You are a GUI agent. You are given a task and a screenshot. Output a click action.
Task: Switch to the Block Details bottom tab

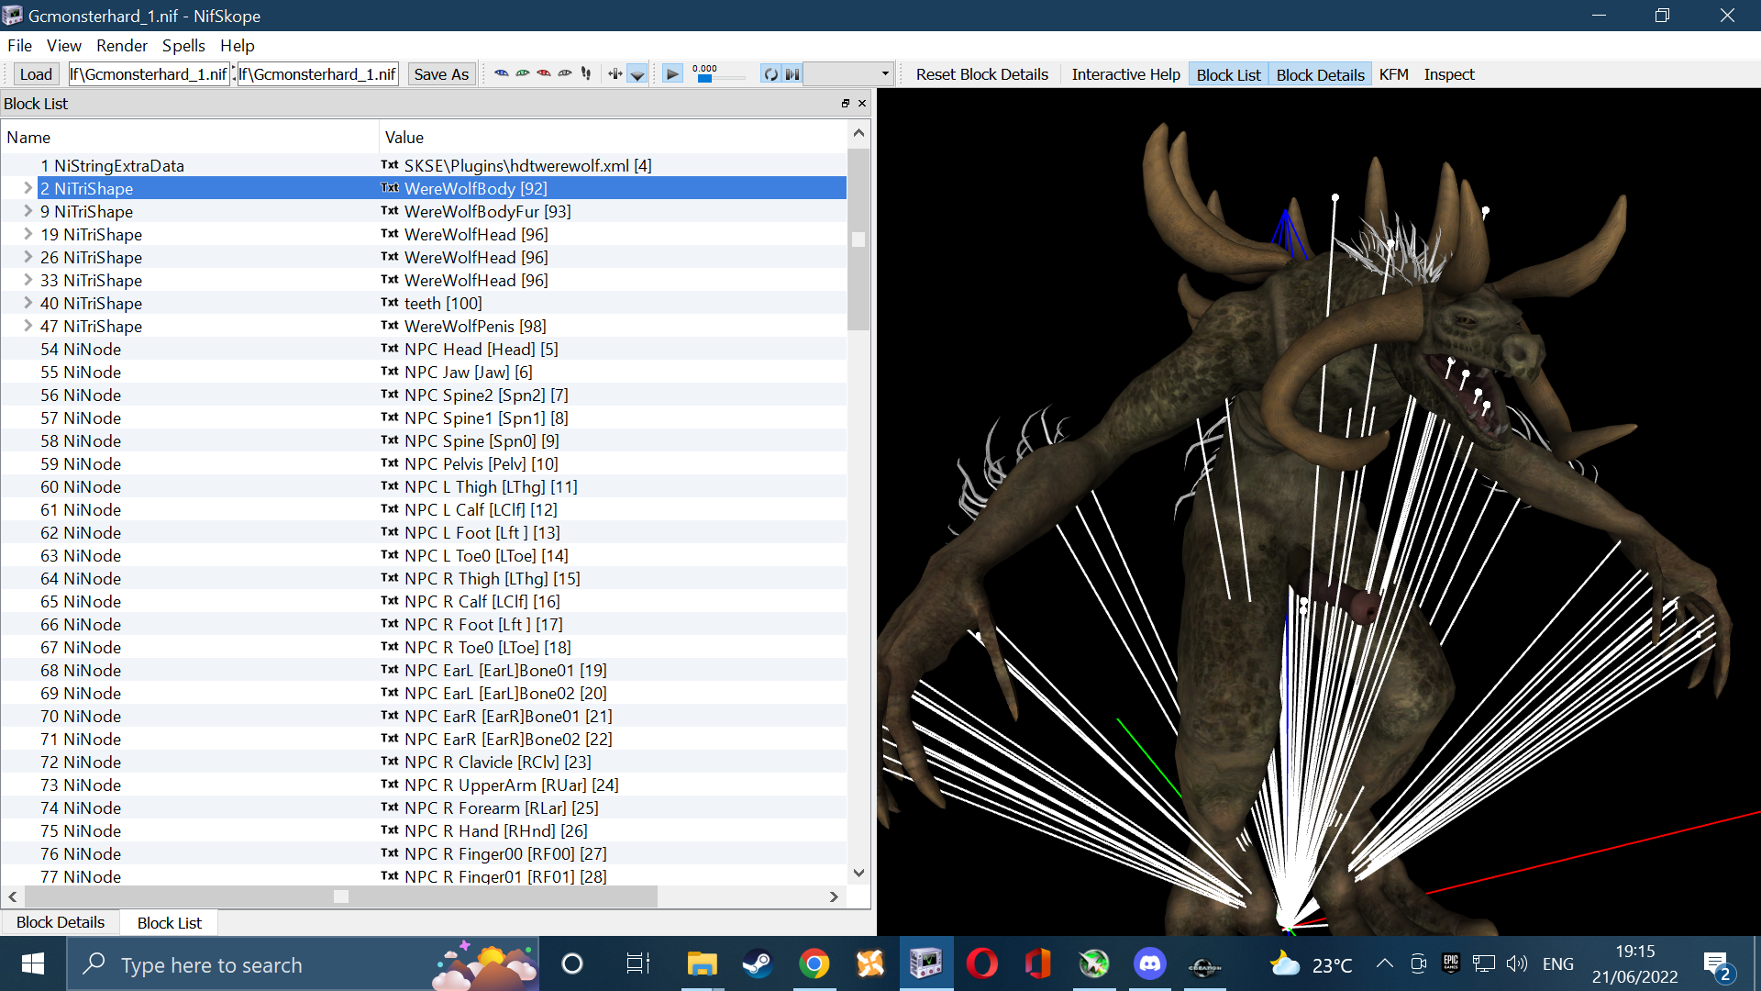(x=61, y=922)
